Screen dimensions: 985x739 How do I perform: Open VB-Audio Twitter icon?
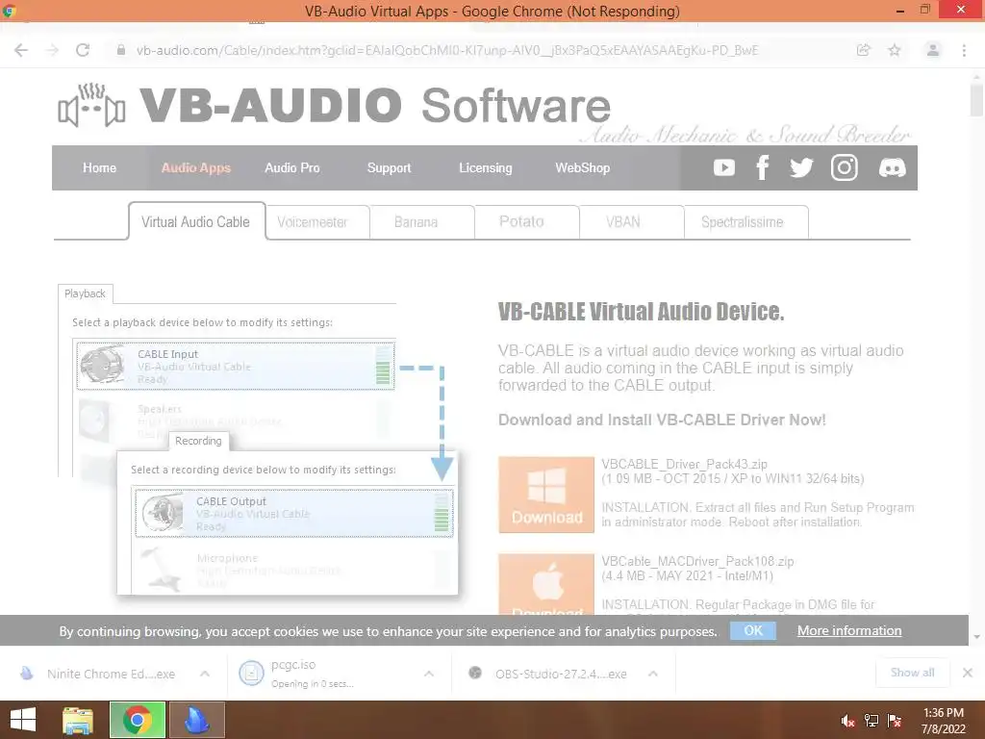[x=801, y=167]
